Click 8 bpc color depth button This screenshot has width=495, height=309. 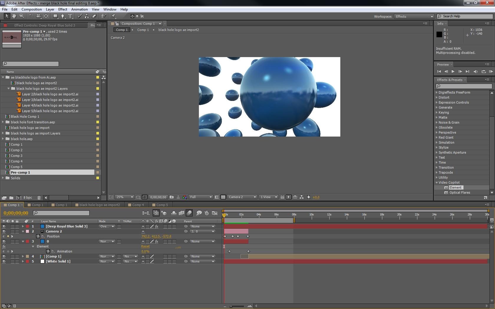28,198
